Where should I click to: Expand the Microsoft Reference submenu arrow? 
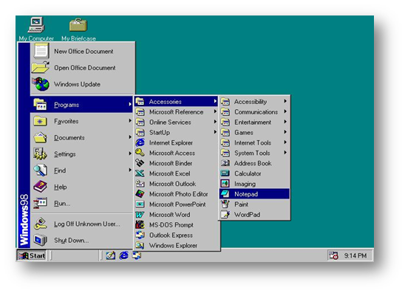pyautogui.click(x=215, y=111)
